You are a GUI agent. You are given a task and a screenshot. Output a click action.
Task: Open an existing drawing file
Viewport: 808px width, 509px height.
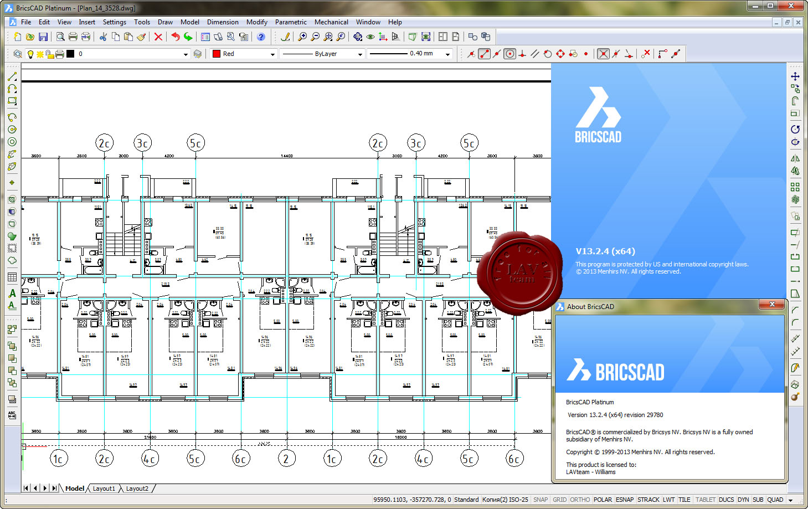pos(30,37)
